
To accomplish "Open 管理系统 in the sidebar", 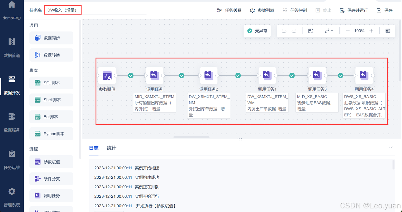I will (x=12, y=197).
